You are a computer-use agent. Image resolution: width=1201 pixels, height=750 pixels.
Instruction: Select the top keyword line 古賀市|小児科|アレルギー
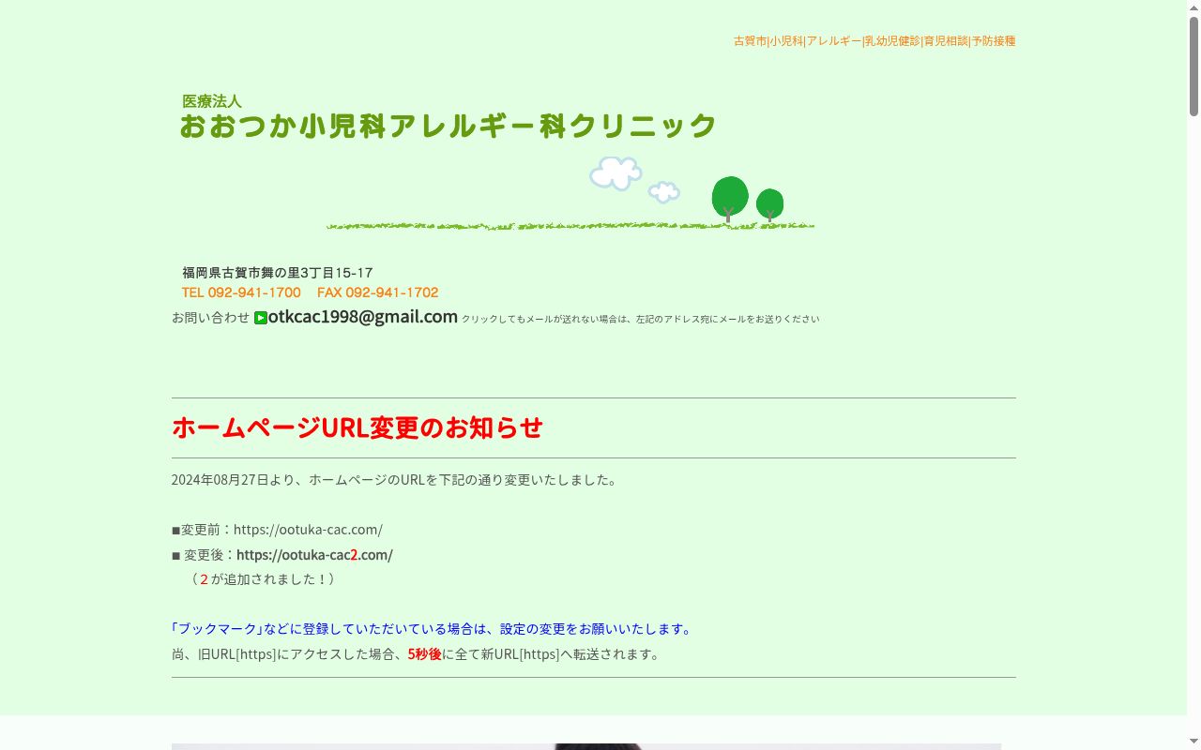click(874, 41)
